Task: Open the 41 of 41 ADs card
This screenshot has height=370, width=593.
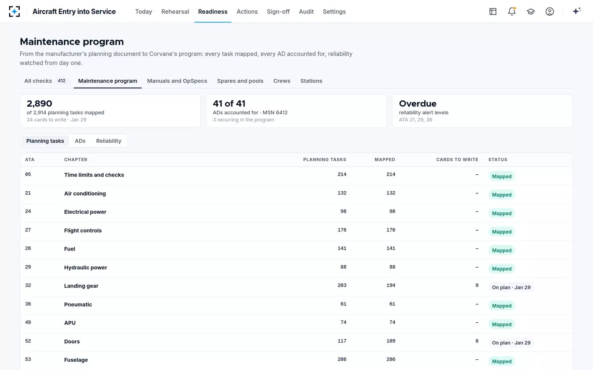Action: (x=296, y=111)
